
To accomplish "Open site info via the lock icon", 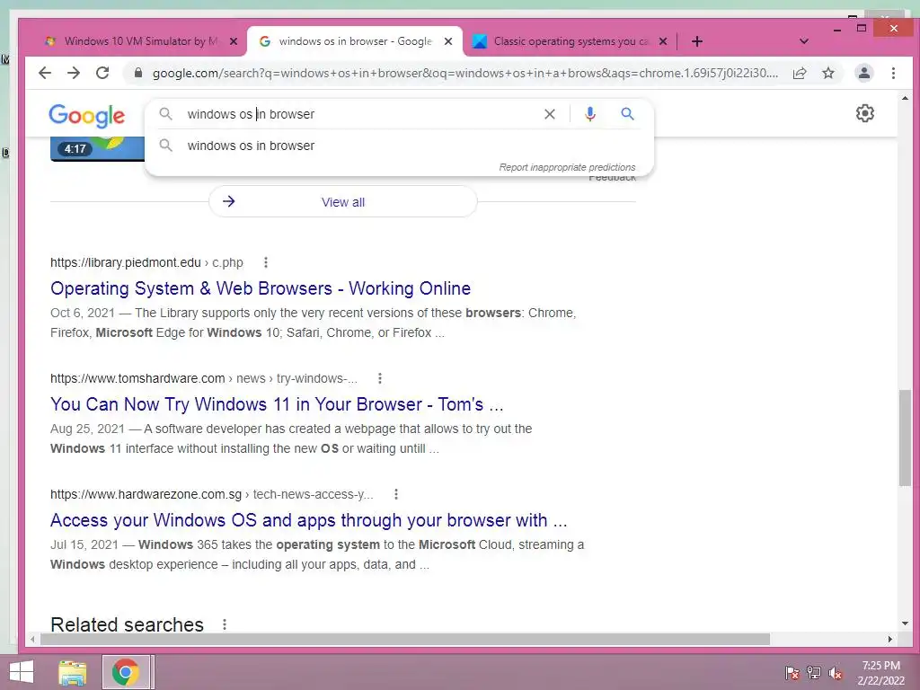I will pos(138,73).
